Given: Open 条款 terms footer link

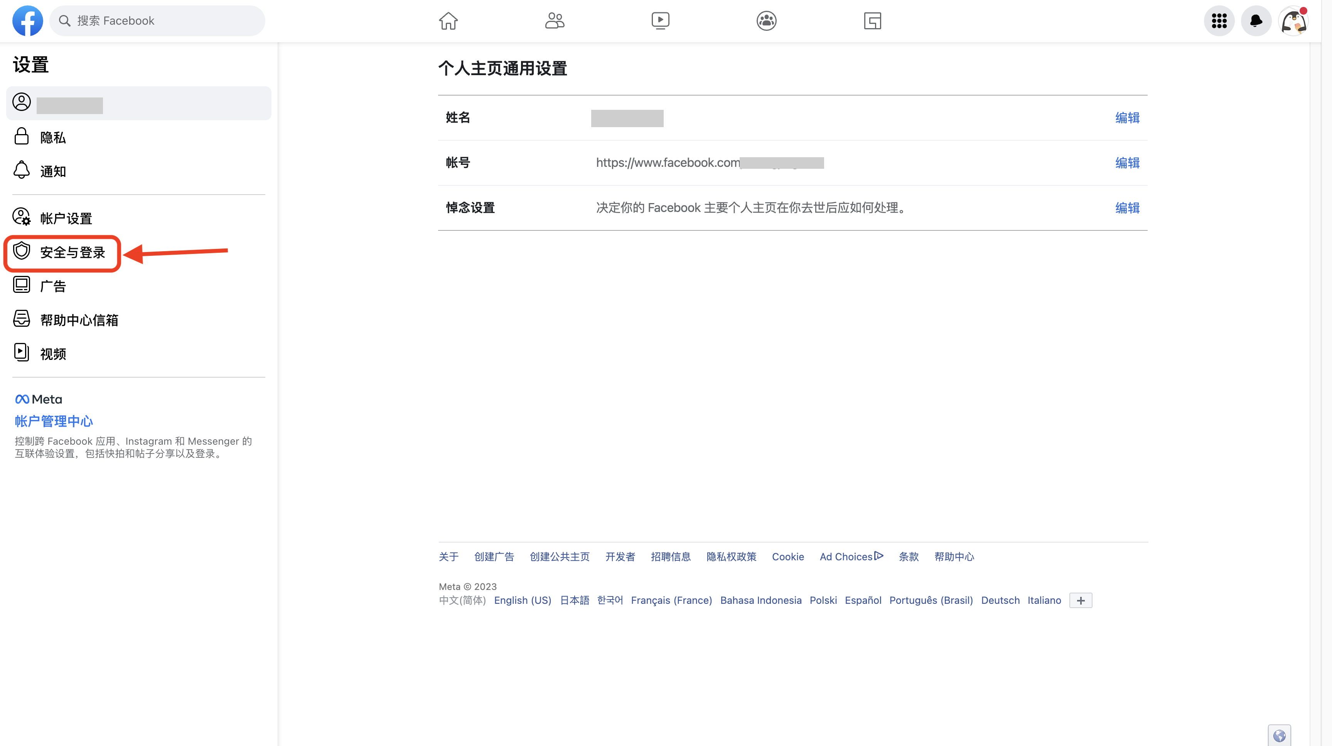Looking at the screenshot, I should point(909,556).
